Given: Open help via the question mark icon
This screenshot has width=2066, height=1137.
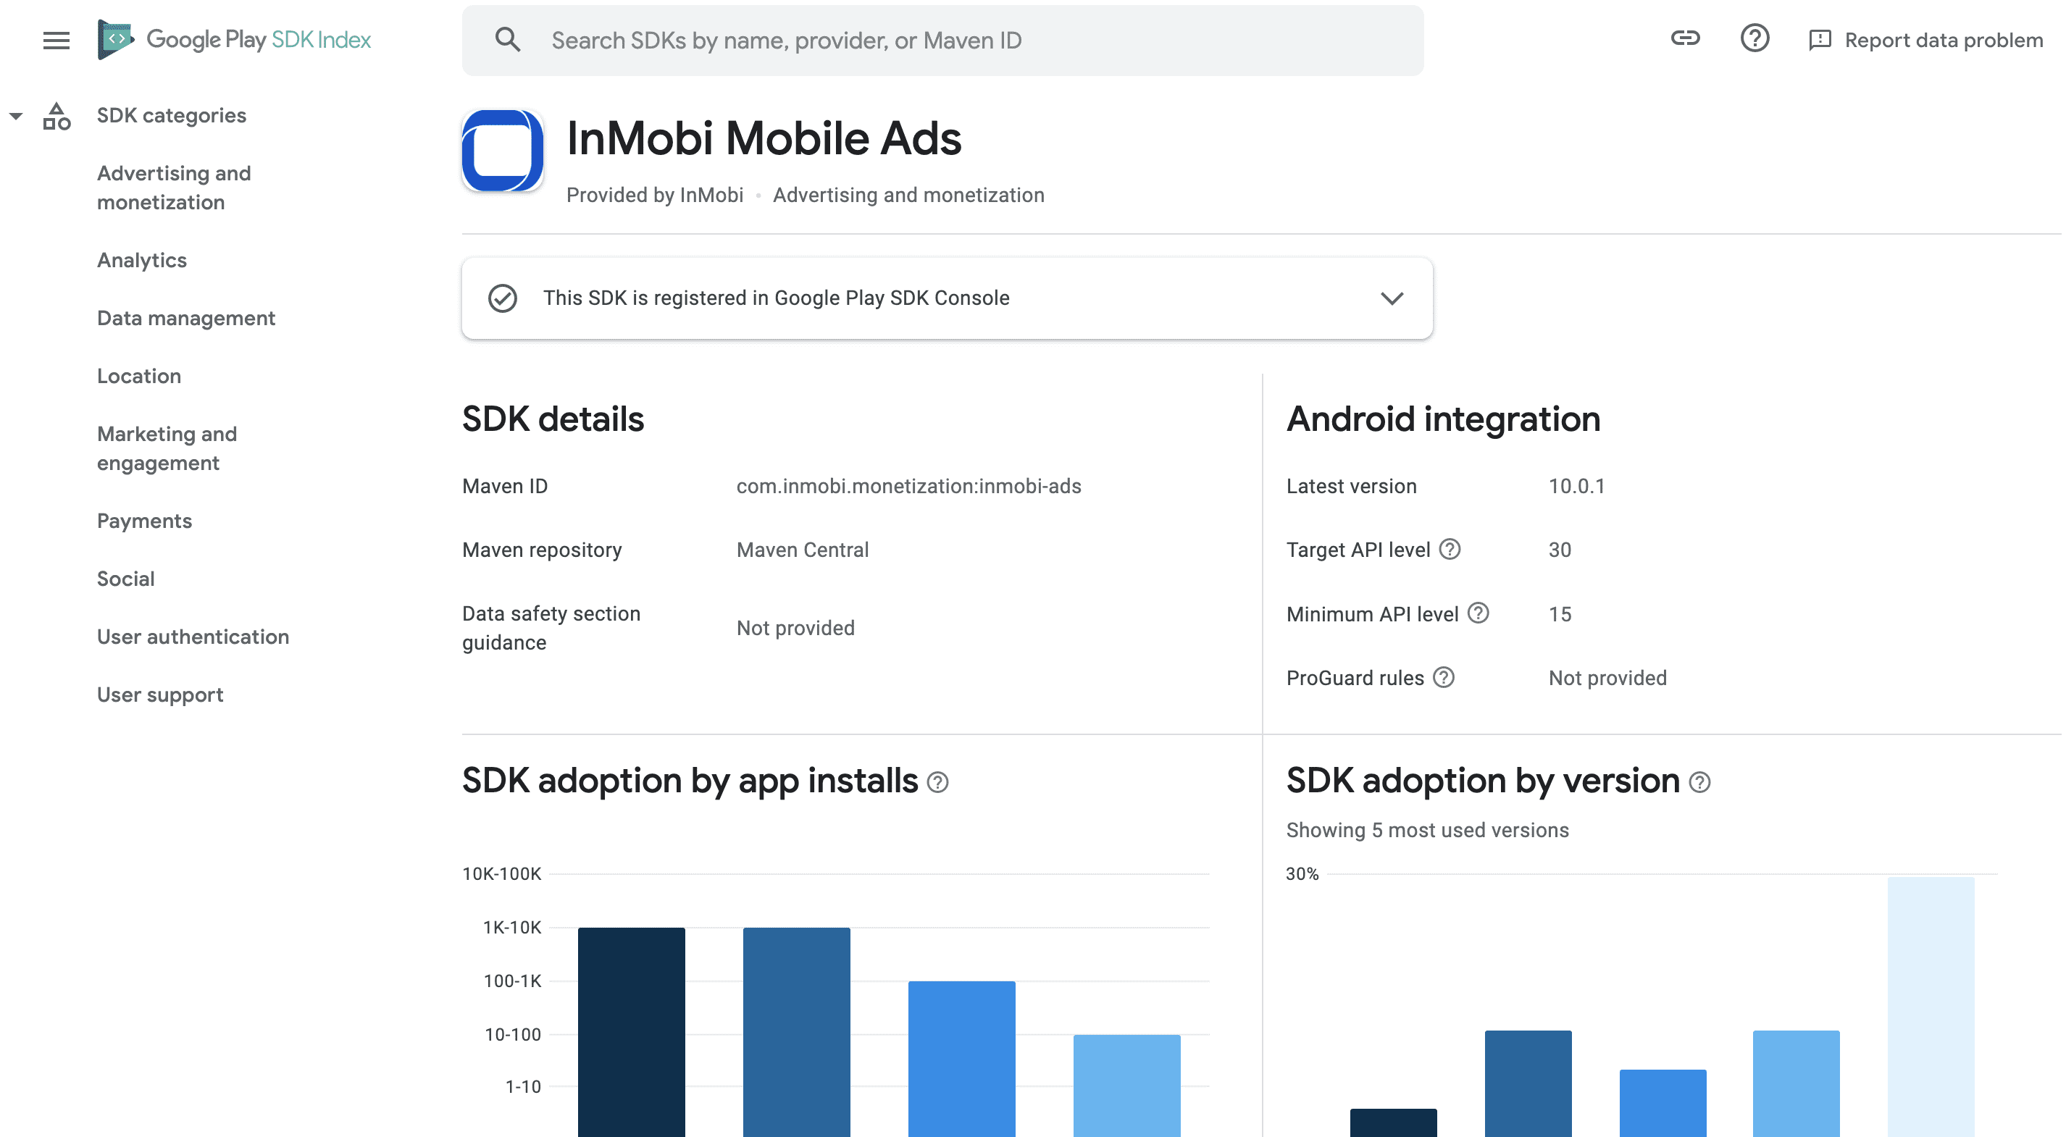Looking at the screenshot, I should click(x=1754, y=38).
